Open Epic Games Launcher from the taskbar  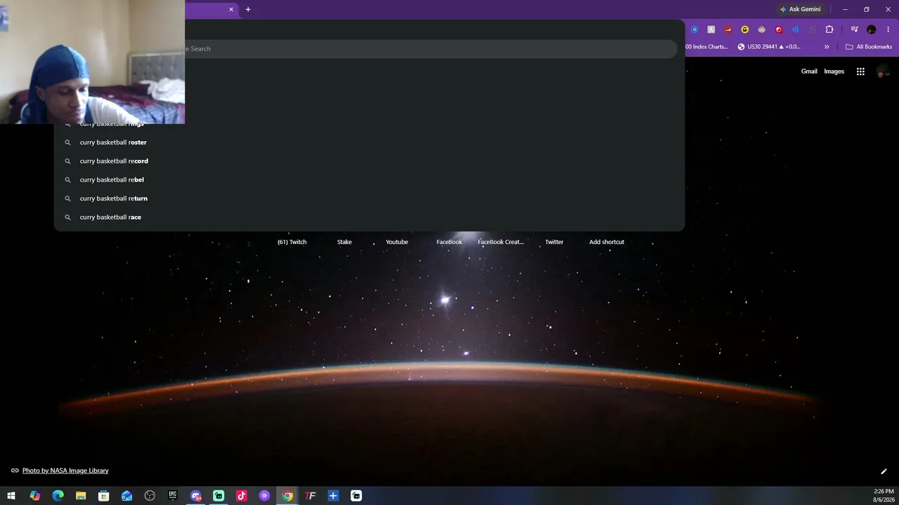coord(173,496)
